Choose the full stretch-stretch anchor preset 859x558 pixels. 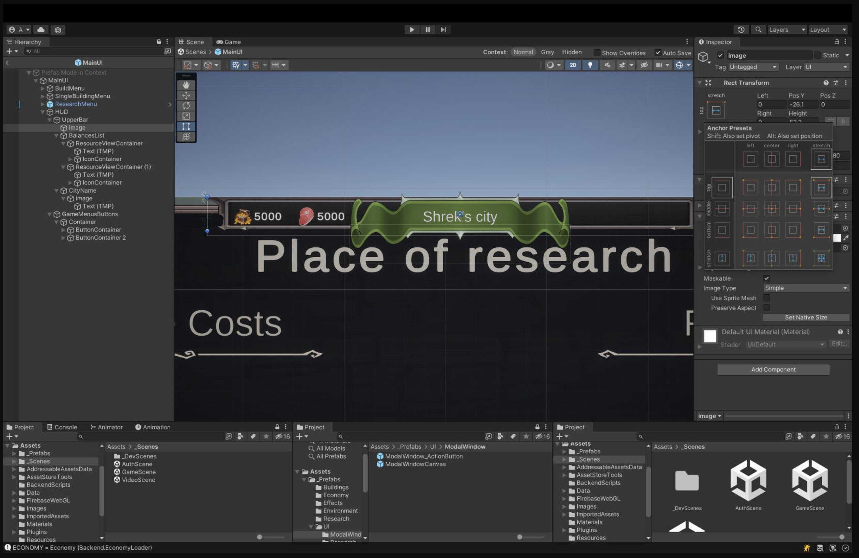point(821,258)
